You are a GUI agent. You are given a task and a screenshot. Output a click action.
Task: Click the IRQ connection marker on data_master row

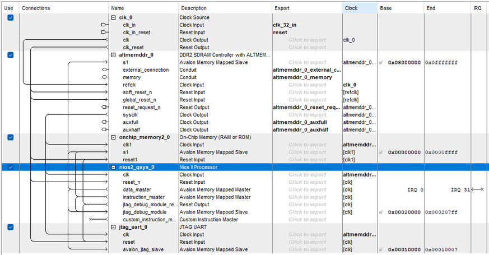(x=477, y=189)
